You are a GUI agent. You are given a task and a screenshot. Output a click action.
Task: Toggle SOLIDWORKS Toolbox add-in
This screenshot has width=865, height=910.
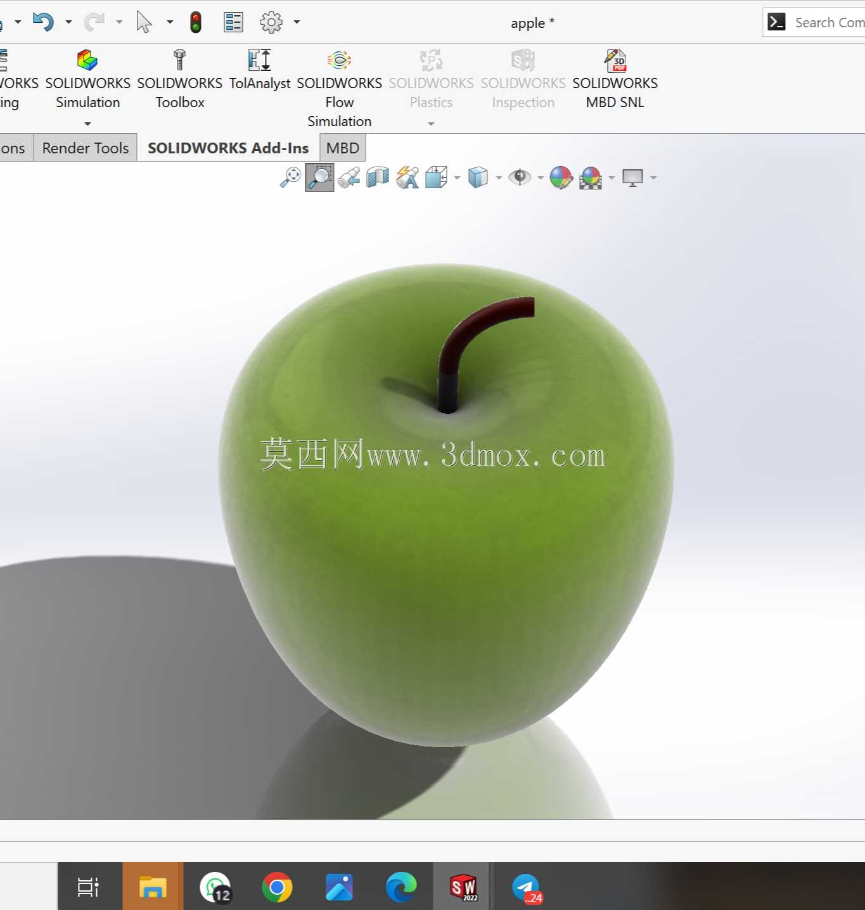[x=180, y=80]
